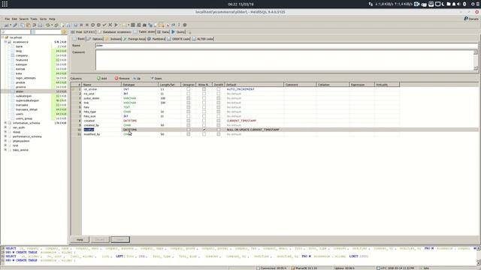Move column Down in list
The height and width of the screenshot is (270, 481).
point(156,78)
